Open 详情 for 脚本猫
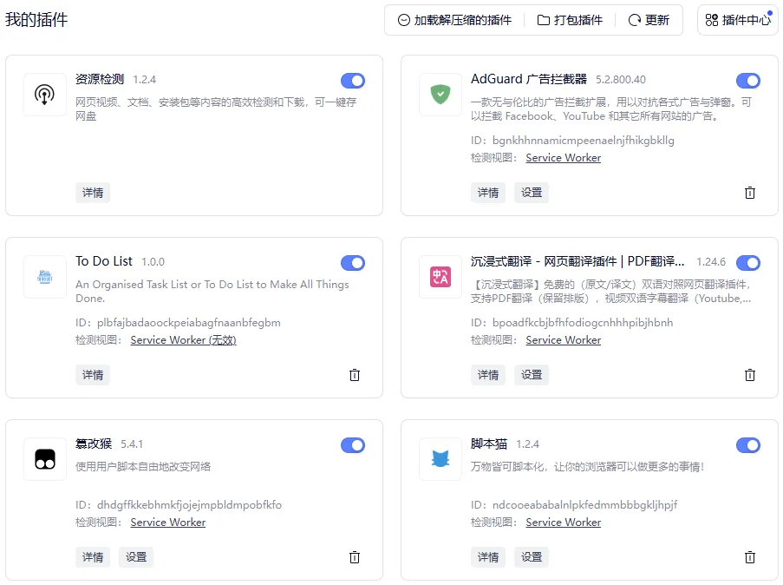Screen dimensions: 783x585 pyautogui.click(x=488, y=557)
